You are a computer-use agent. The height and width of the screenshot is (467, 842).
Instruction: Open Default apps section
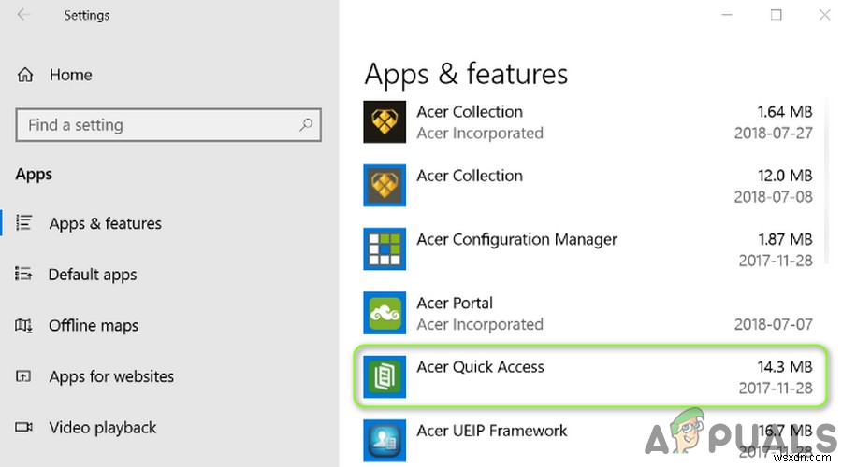tap(93, 275)
